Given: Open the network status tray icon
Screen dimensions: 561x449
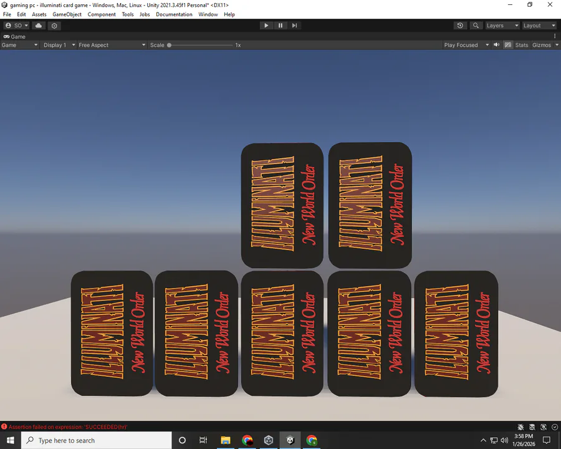Looking at the screenshot, I should coord(494,440).
